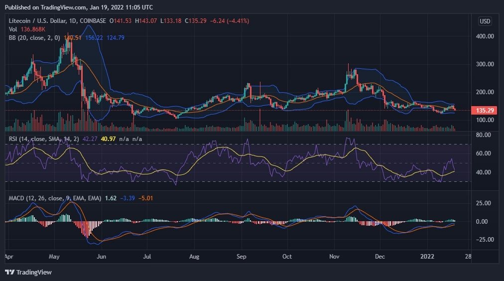
Task: Click the Apr label on time axis
Action: point(9,257)
